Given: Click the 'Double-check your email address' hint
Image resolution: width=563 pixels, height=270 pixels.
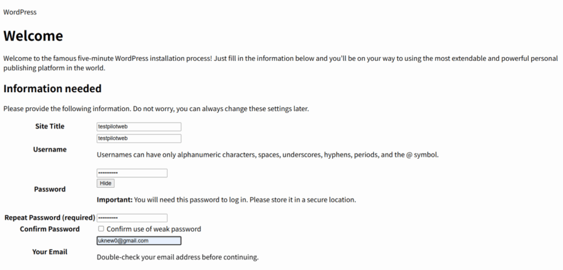Looking at the screenshot, I should [x=177, y=257].
